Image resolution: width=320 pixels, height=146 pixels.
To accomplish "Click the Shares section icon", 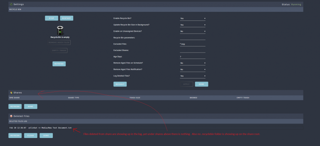I will (x=11, y=93).
